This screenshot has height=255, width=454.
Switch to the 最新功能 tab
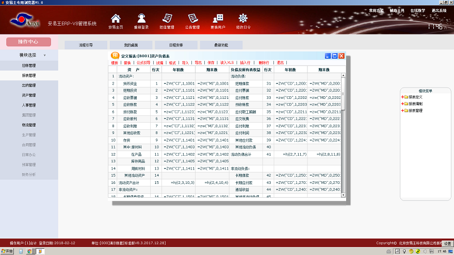[221, 45]
